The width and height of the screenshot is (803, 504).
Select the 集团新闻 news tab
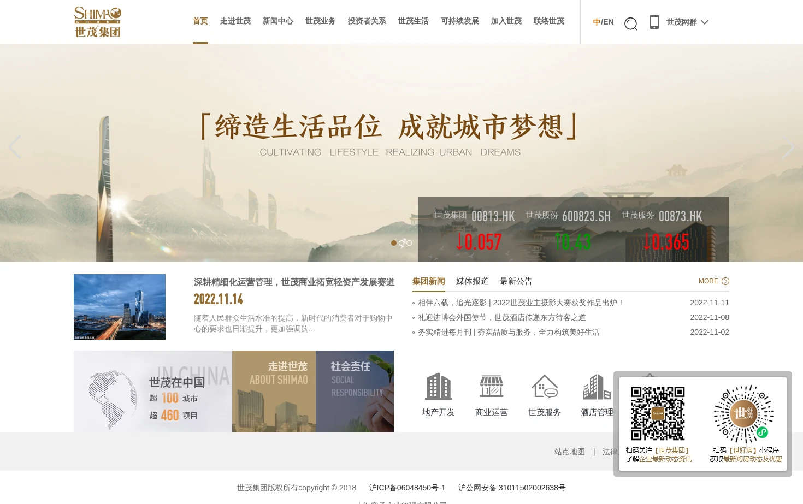pyautogui.click(x=429, y=281)
